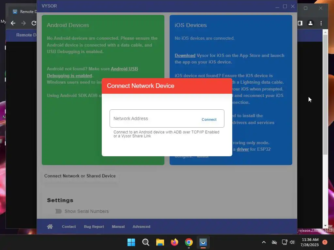Image resolution: width=334 pixels, height=250 pixels.
Task: Click the cloud sync tray icon
Action: pos(274,242)
